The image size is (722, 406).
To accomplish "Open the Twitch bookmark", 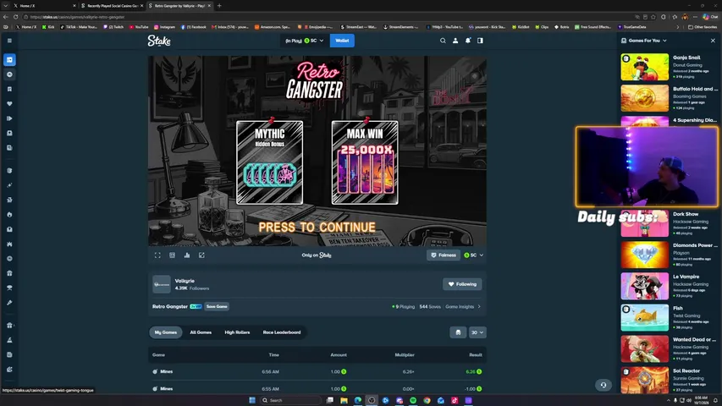I will click(x=113, y=27).
